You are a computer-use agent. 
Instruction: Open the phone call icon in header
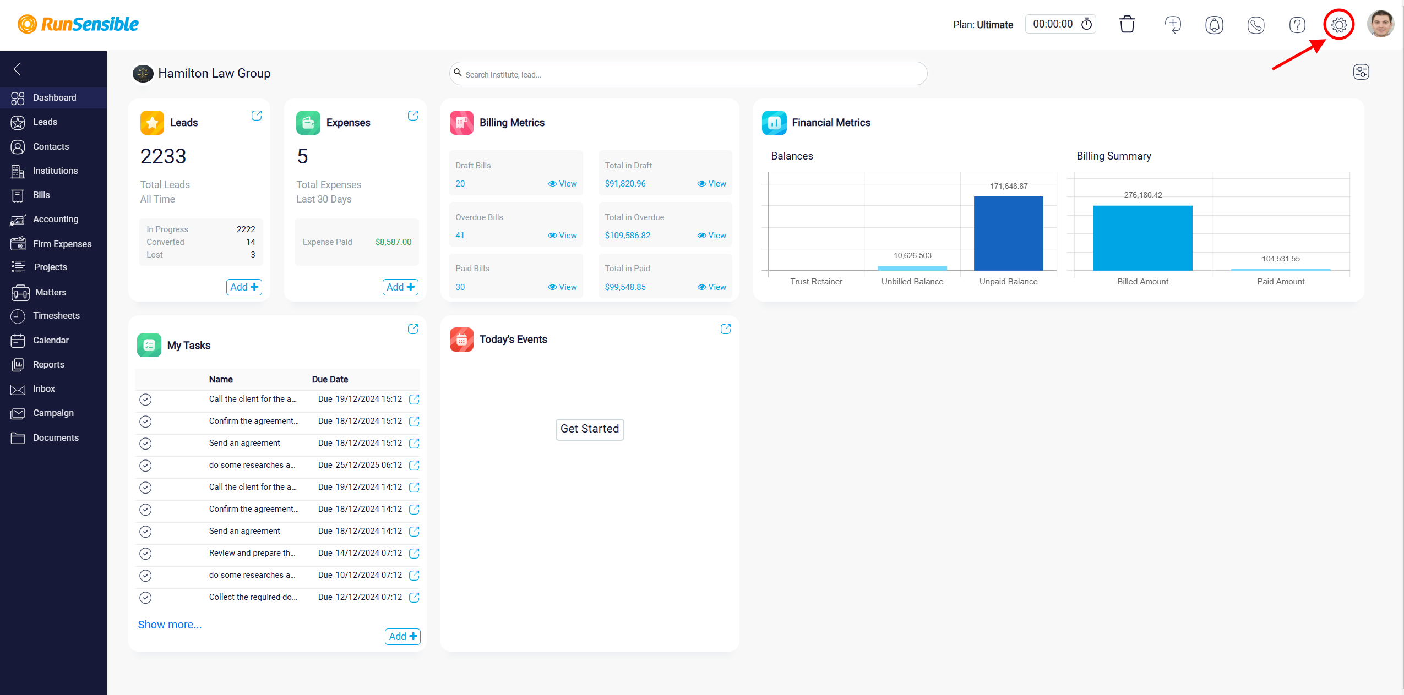(x=1256, y=25)
